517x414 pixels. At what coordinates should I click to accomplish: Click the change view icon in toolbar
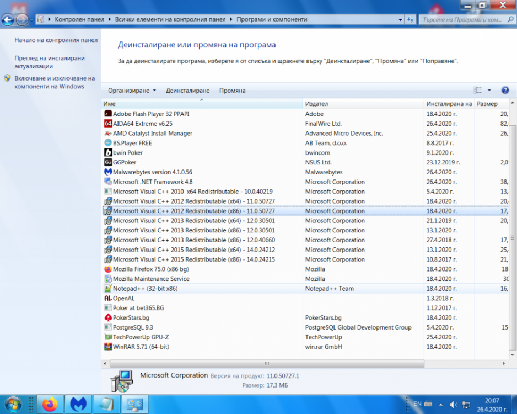pos(477,90)
